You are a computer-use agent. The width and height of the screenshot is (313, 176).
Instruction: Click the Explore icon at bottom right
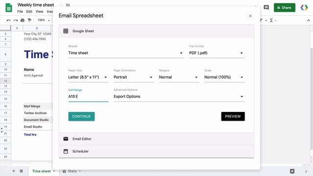click(292, 171)
